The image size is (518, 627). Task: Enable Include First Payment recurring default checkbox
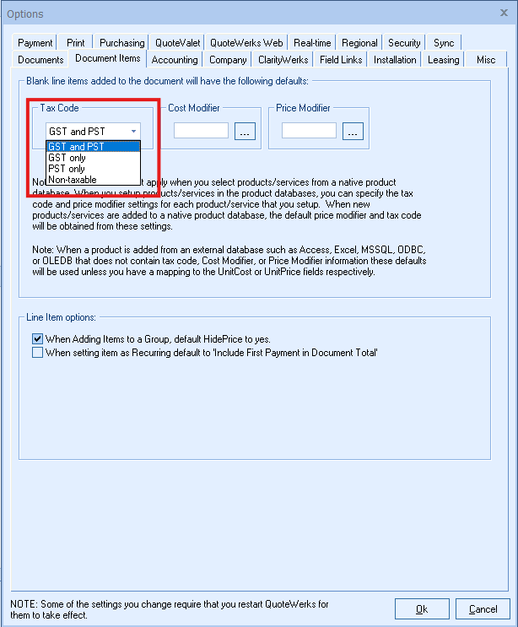pos(37,353)
